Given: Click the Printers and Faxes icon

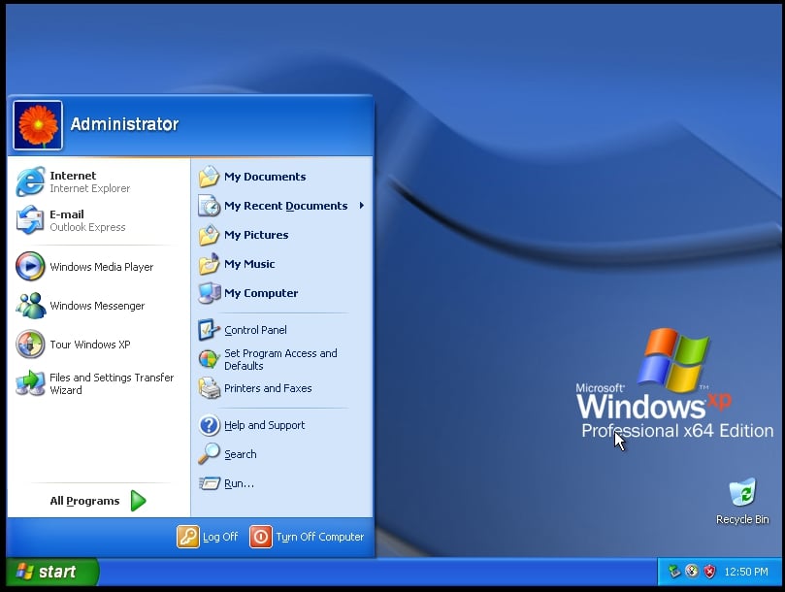Looking at the screenshot, I should [x=210, y=388].
